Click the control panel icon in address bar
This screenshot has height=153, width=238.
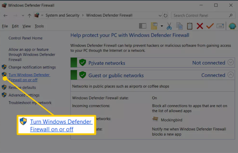37,15
